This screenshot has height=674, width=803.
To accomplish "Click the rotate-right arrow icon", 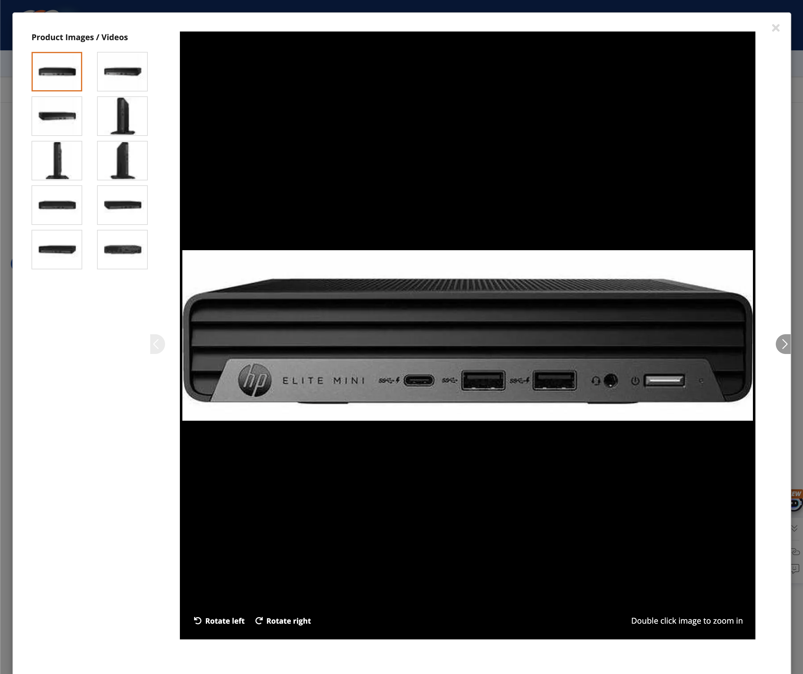I will click(260, 621).
